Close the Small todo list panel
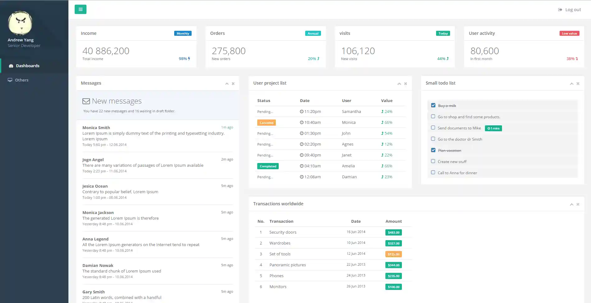Screen dimensions: 591x303 [578, 84]
